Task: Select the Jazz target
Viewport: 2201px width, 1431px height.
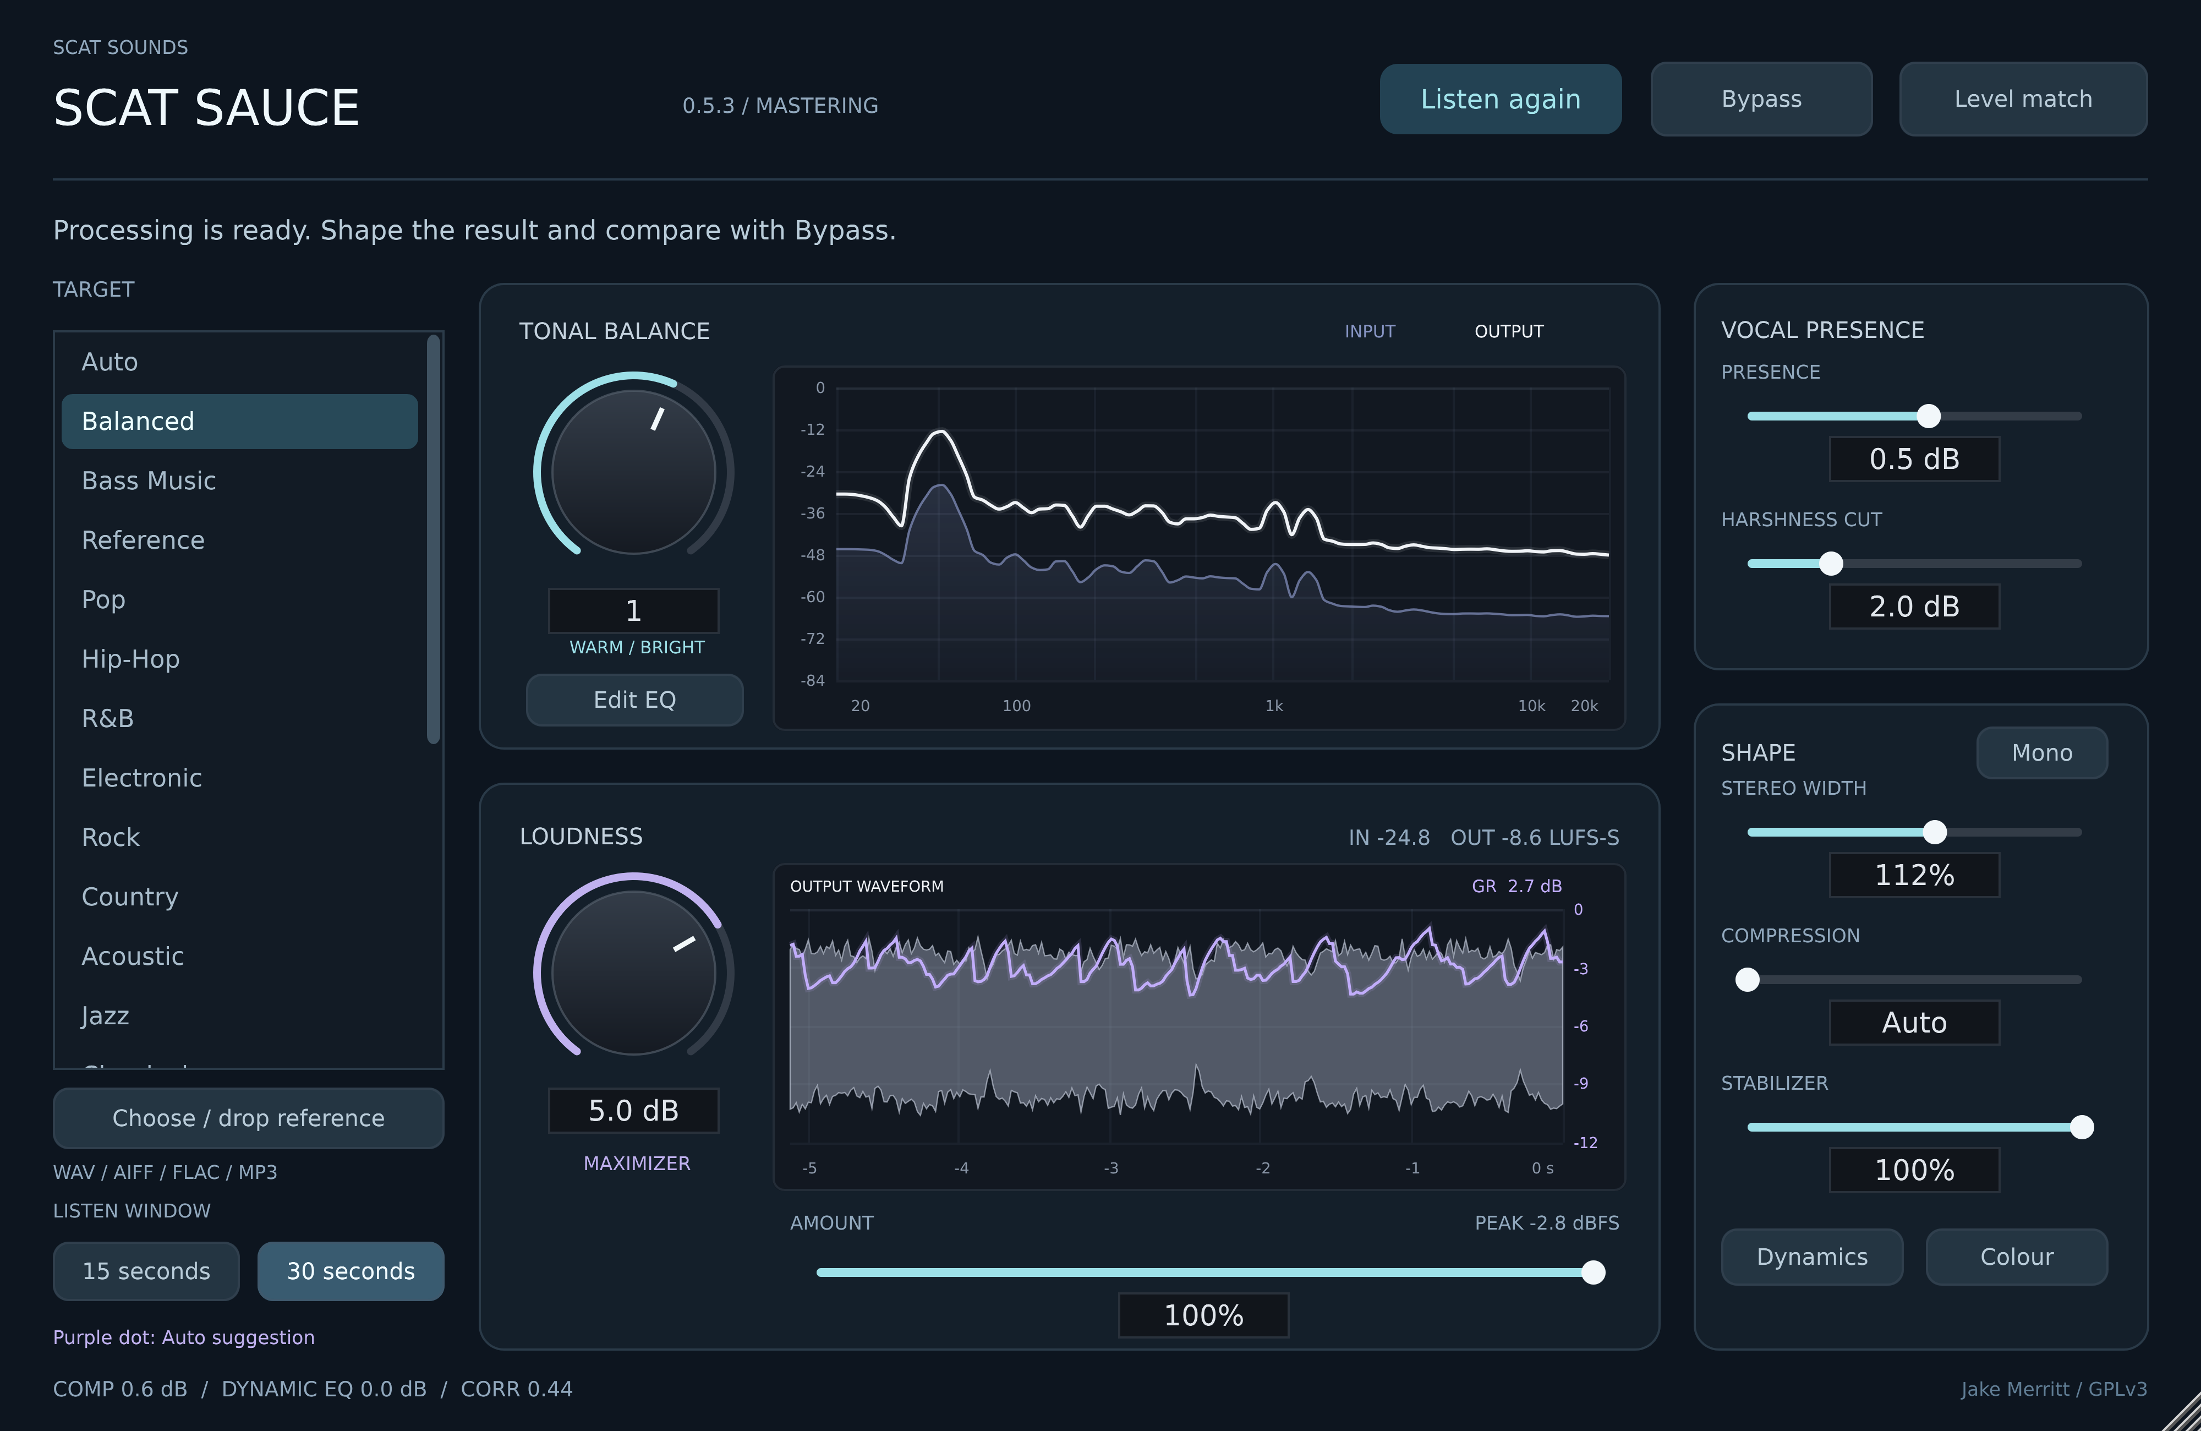Action: point(239,1015)
